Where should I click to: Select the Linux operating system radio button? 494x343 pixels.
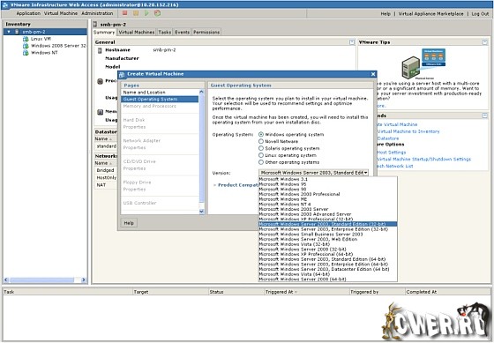pos(261,155)
